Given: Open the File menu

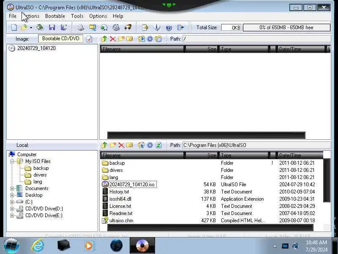Looking at the screenshot, I should pos(13,16).
